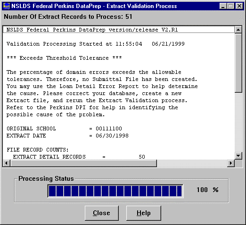Click '*** Exceeds Threshold Tolerance ***' line
Image resolution: width=246 pixels, height=225 pixels.
point(64,58)
